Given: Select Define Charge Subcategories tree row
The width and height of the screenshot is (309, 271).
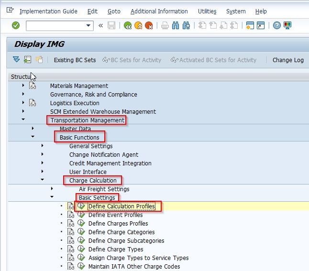Looking at the screenshot, I should click(x=126, y=240).
